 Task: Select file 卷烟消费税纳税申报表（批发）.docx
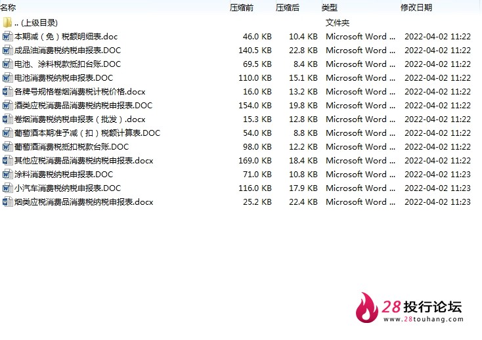tap(79, 119)
